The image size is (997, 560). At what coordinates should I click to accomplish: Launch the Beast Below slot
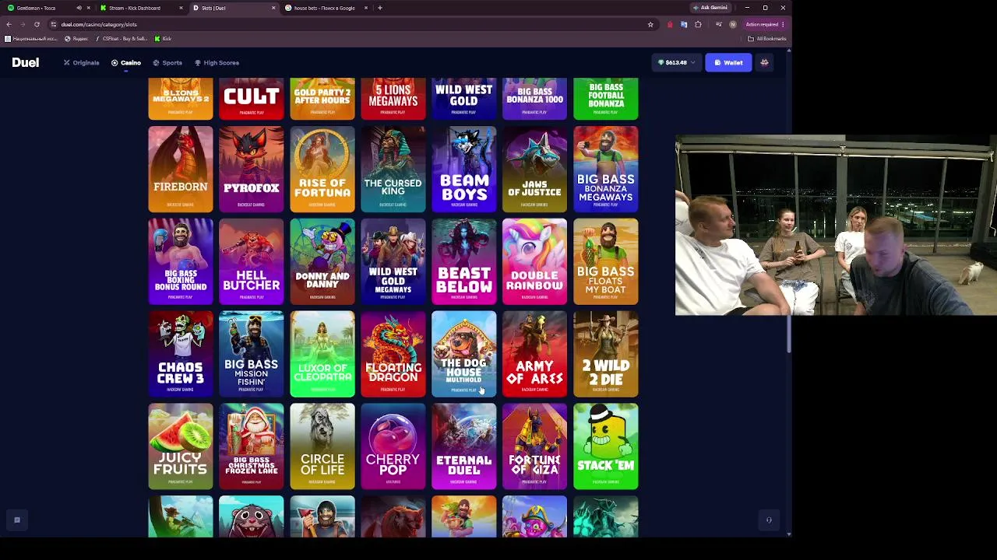464,261
